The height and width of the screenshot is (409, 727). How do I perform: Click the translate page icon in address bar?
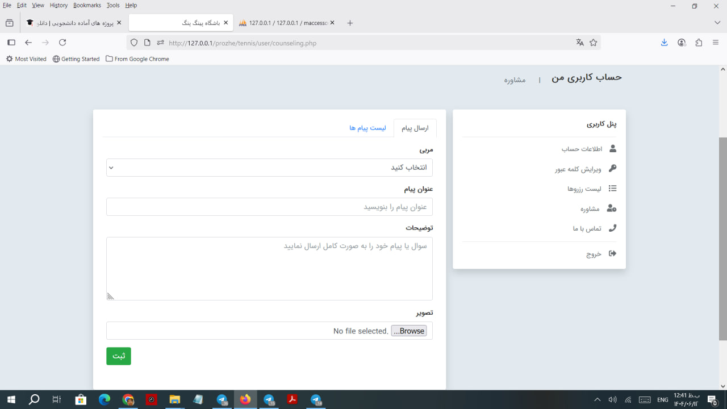coord(580,43)
